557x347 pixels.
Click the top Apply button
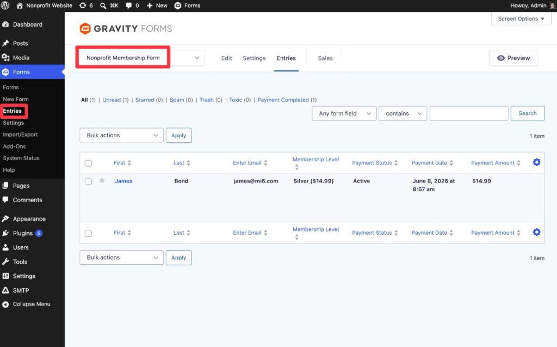(x=178, y=135)
